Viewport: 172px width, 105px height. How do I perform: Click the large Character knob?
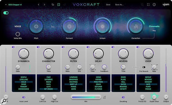pos(49,54)
